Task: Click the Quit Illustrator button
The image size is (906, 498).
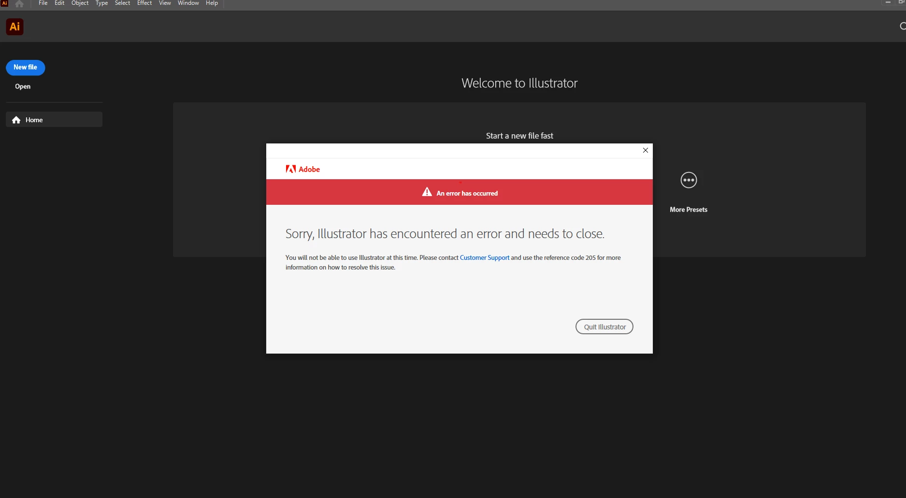Action: coord(604,327)
